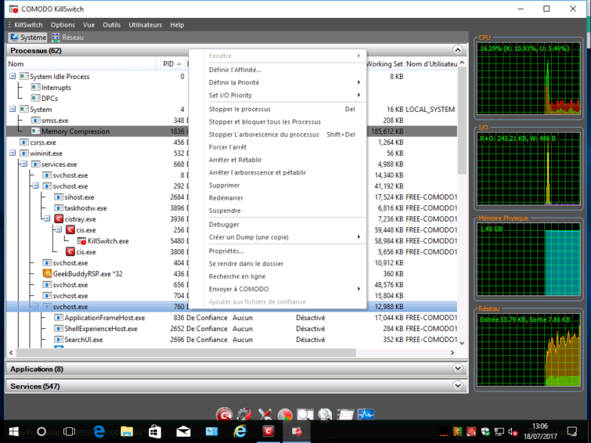591x443 pixels.
Task: Launch Internet Explorer from taskbar
Action: [240, 432]
